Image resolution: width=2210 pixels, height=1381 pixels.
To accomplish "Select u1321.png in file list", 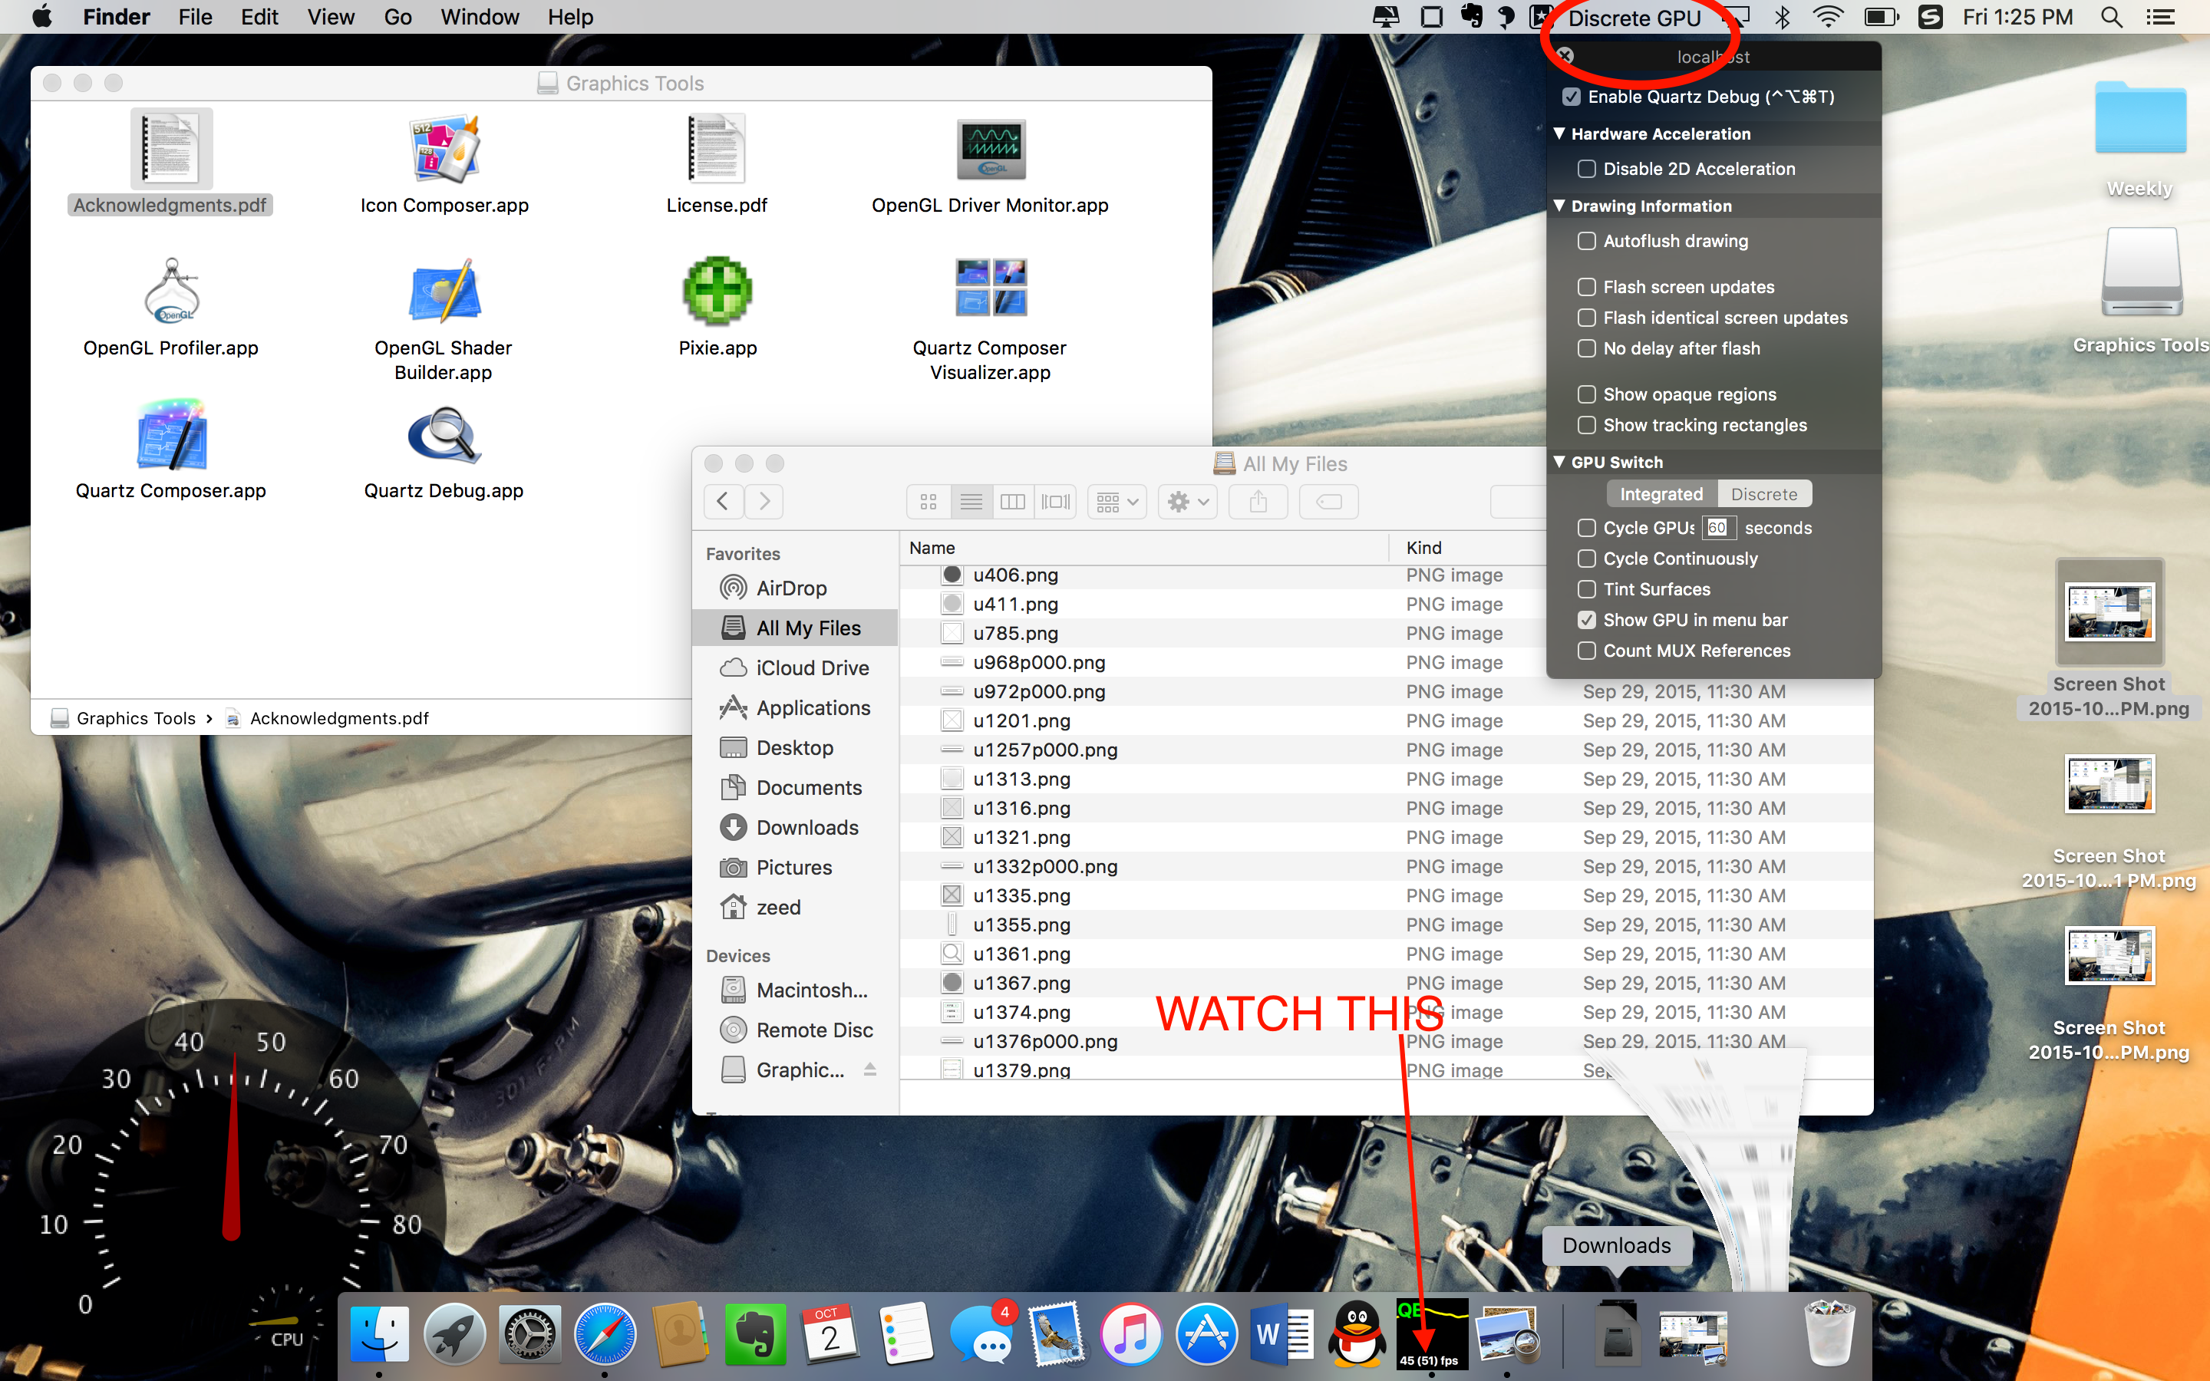I will (1021, 838).
